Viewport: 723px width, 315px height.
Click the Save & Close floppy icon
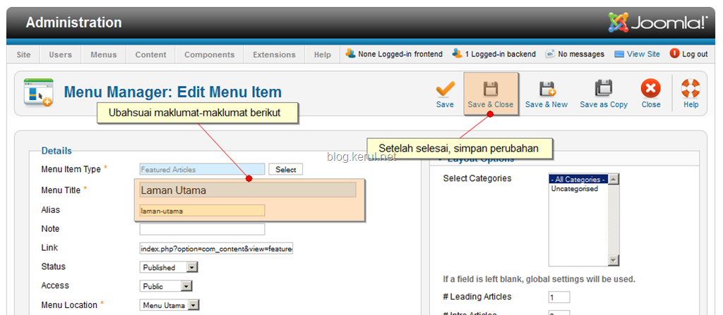tap(490, 88)
